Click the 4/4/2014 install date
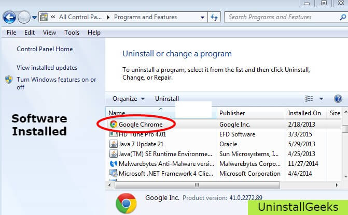The width and height of the screenshot is (348, 215). click(300, 174)
